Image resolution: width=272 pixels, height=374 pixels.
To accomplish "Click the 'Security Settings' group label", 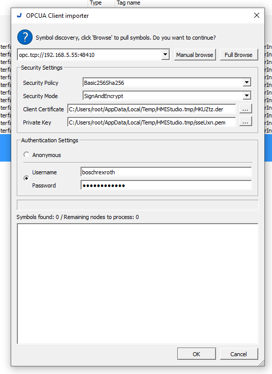I will click(x=42, y=68).
